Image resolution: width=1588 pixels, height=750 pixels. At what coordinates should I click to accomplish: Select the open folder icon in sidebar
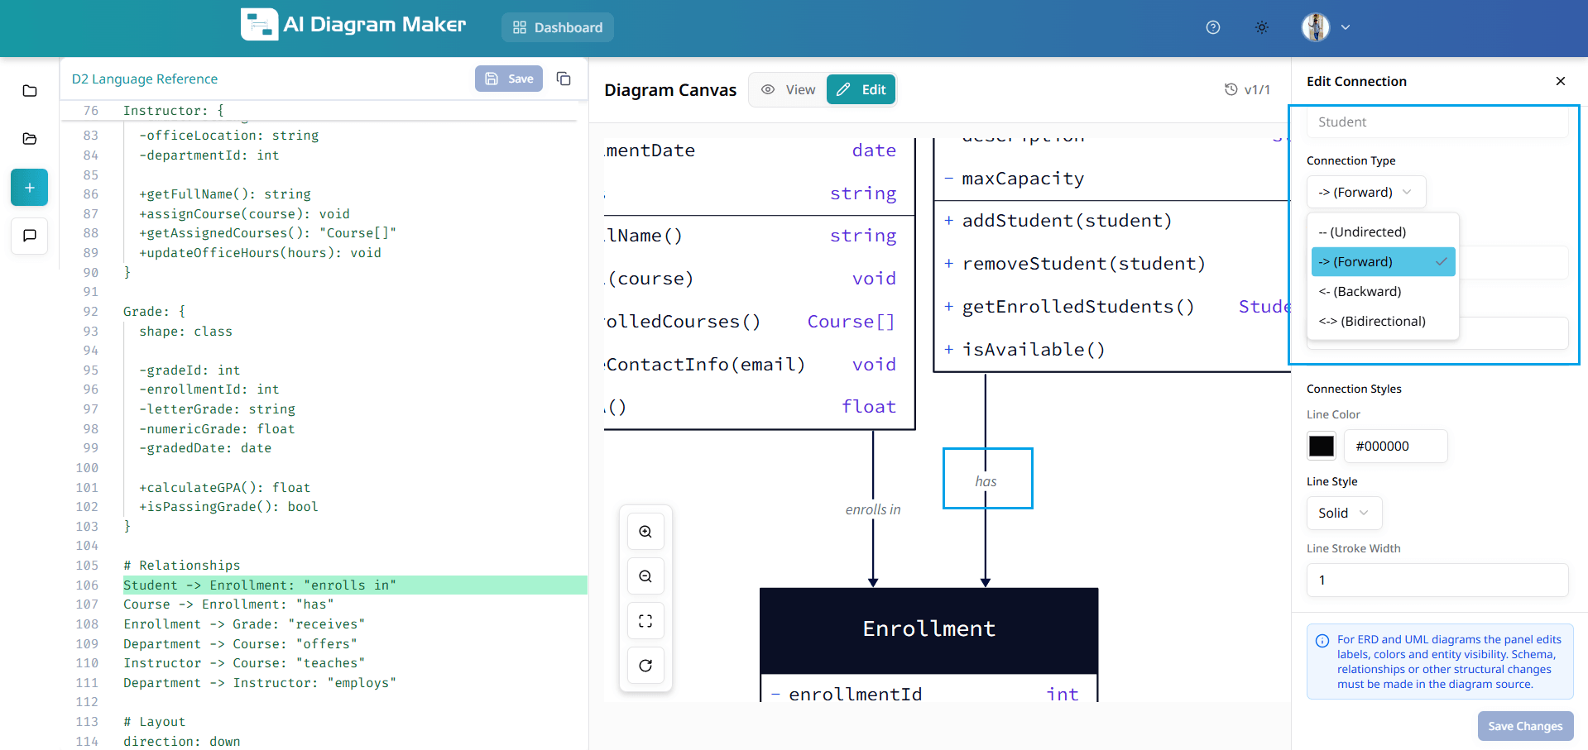29,139
